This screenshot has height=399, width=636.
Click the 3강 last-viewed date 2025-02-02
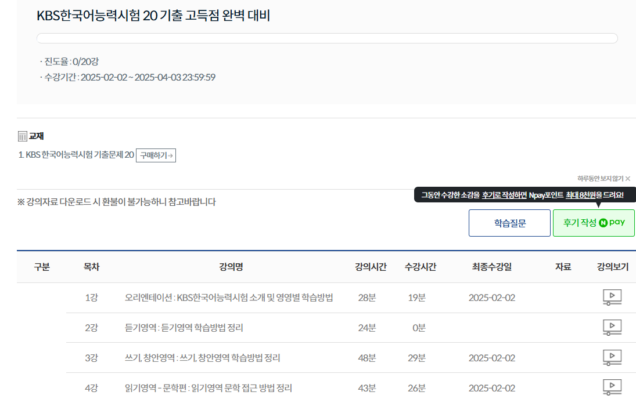click(x=491, y=358)
